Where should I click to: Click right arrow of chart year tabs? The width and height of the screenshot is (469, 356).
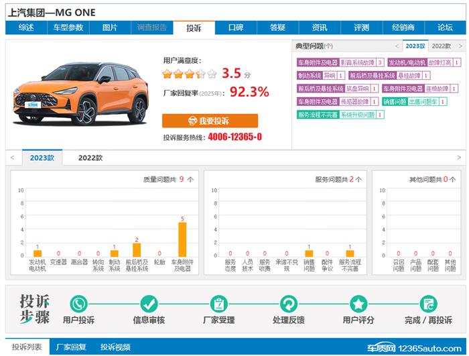point(459,158)
